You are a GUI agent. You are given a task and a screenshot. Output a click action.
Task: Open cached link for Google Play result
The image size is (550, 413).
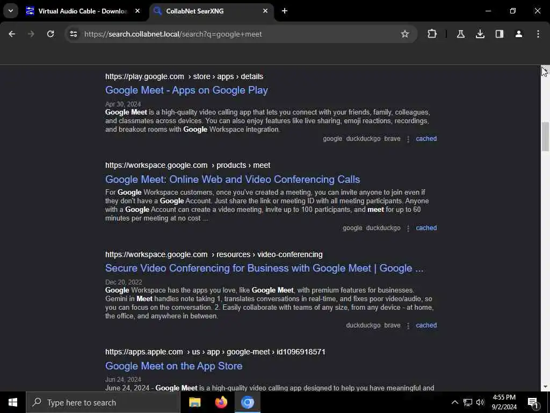426,139
